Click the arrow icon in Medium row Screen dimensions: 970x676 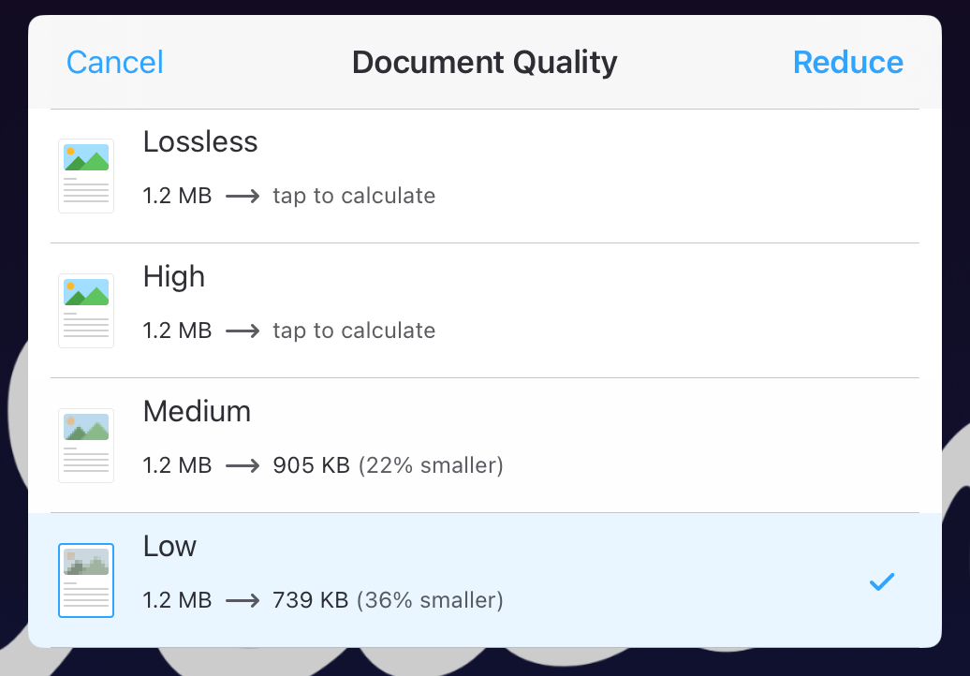coord(242,466)
